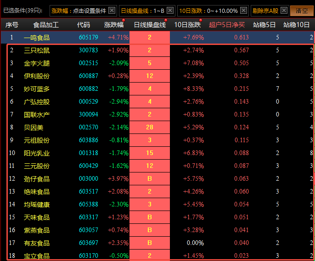Click the +7.69% 10日涨跌 value
This screenshot has width=315, height=261.
point(193,37)
